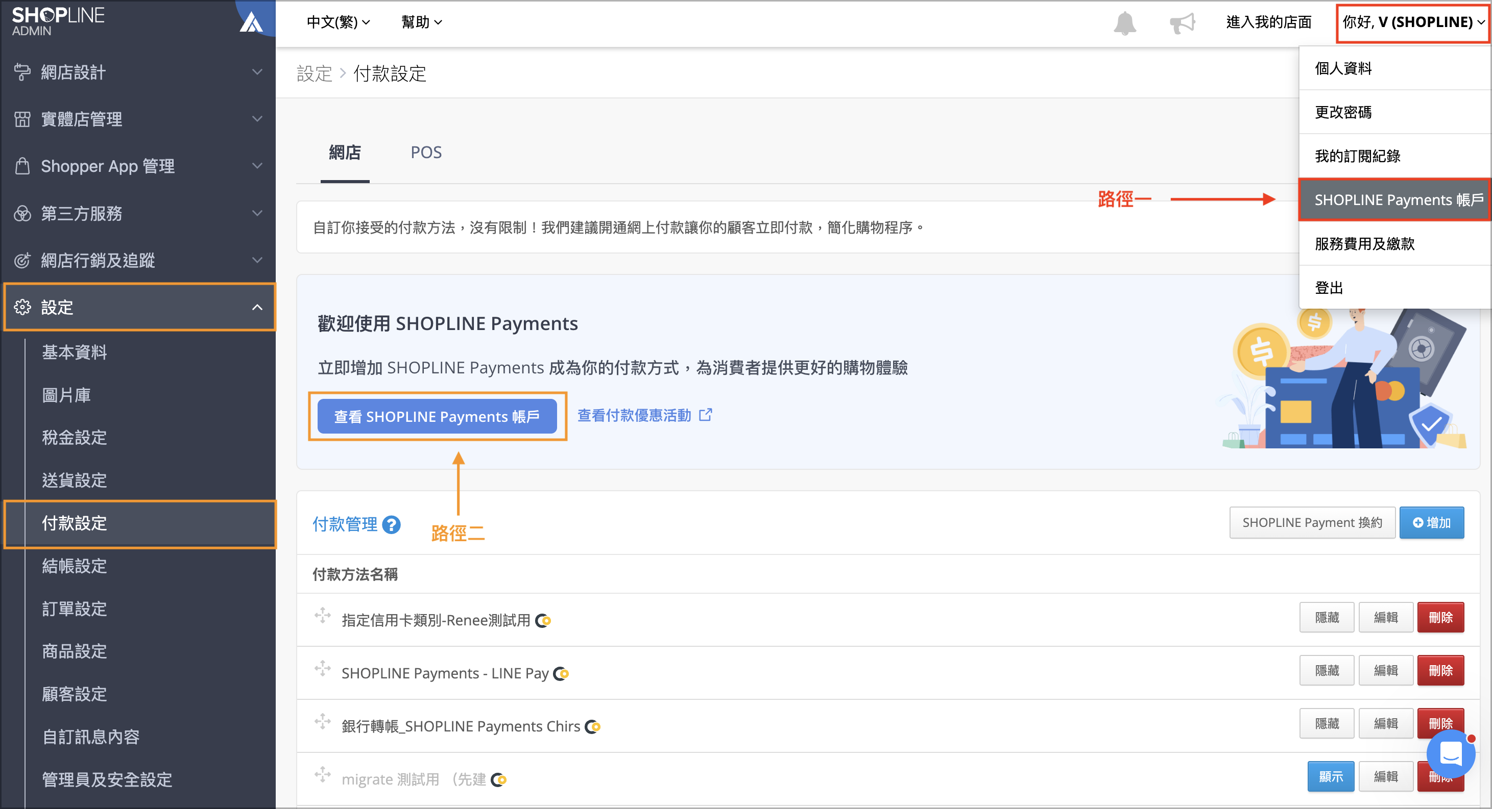Toggle the 你好, V (SHOPLINE) account menu

click(x=1413, y=22)
